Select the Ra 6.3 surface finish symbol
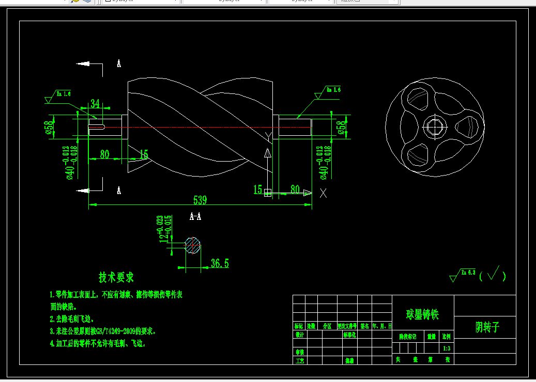 pos(463,275)
